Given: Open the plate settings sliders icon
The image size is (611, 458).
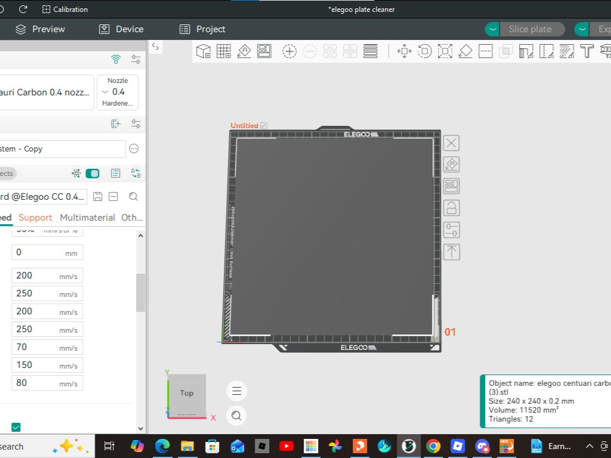Looking at the screenshot, I should click(x=451, y=230).
